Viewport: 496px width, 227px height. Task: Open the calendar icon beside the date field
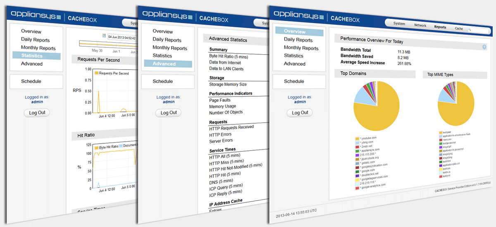pos(104,36)
